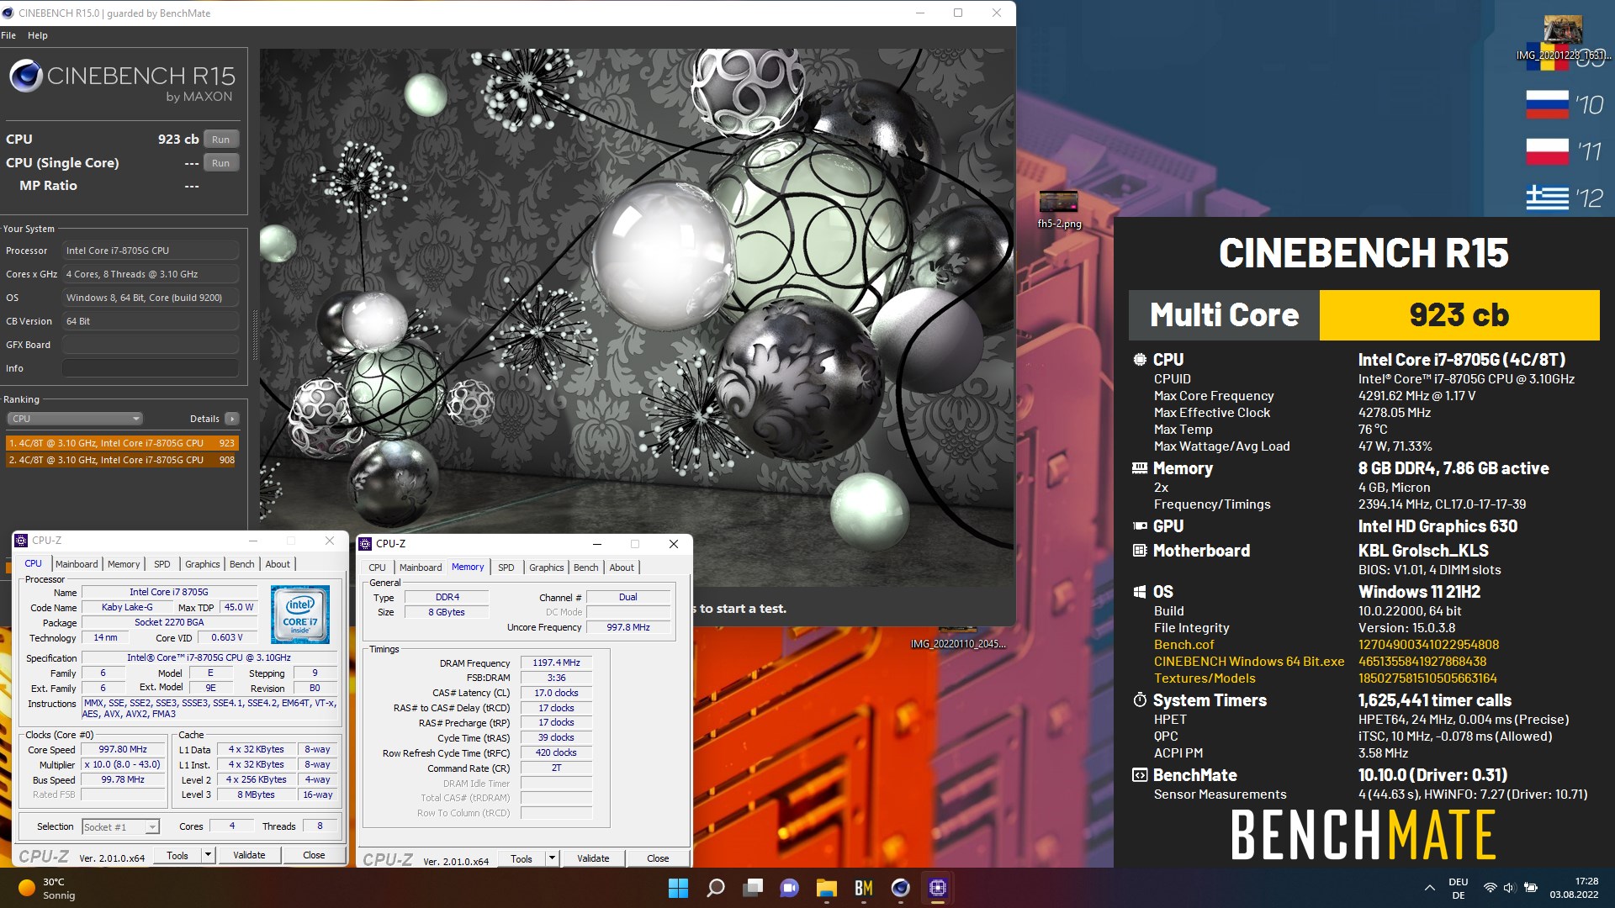Click the Core Speed value 997.80 MHz
This screenshot has height=908, width=1615.
(x=123, y=750)
